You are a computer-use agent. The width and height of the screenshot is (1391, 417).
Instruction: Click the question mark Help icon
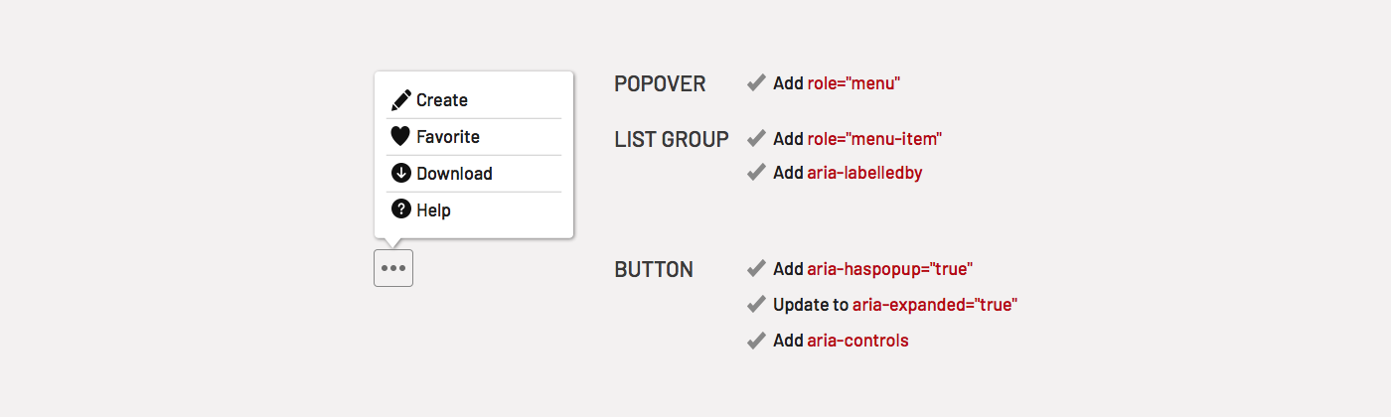400,208
